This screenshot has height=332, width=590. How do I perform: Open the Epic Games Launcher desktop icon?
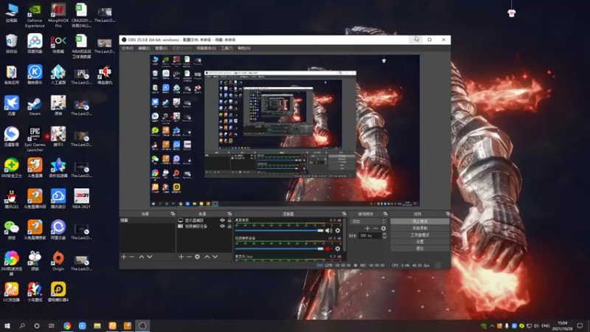point(35,139)
